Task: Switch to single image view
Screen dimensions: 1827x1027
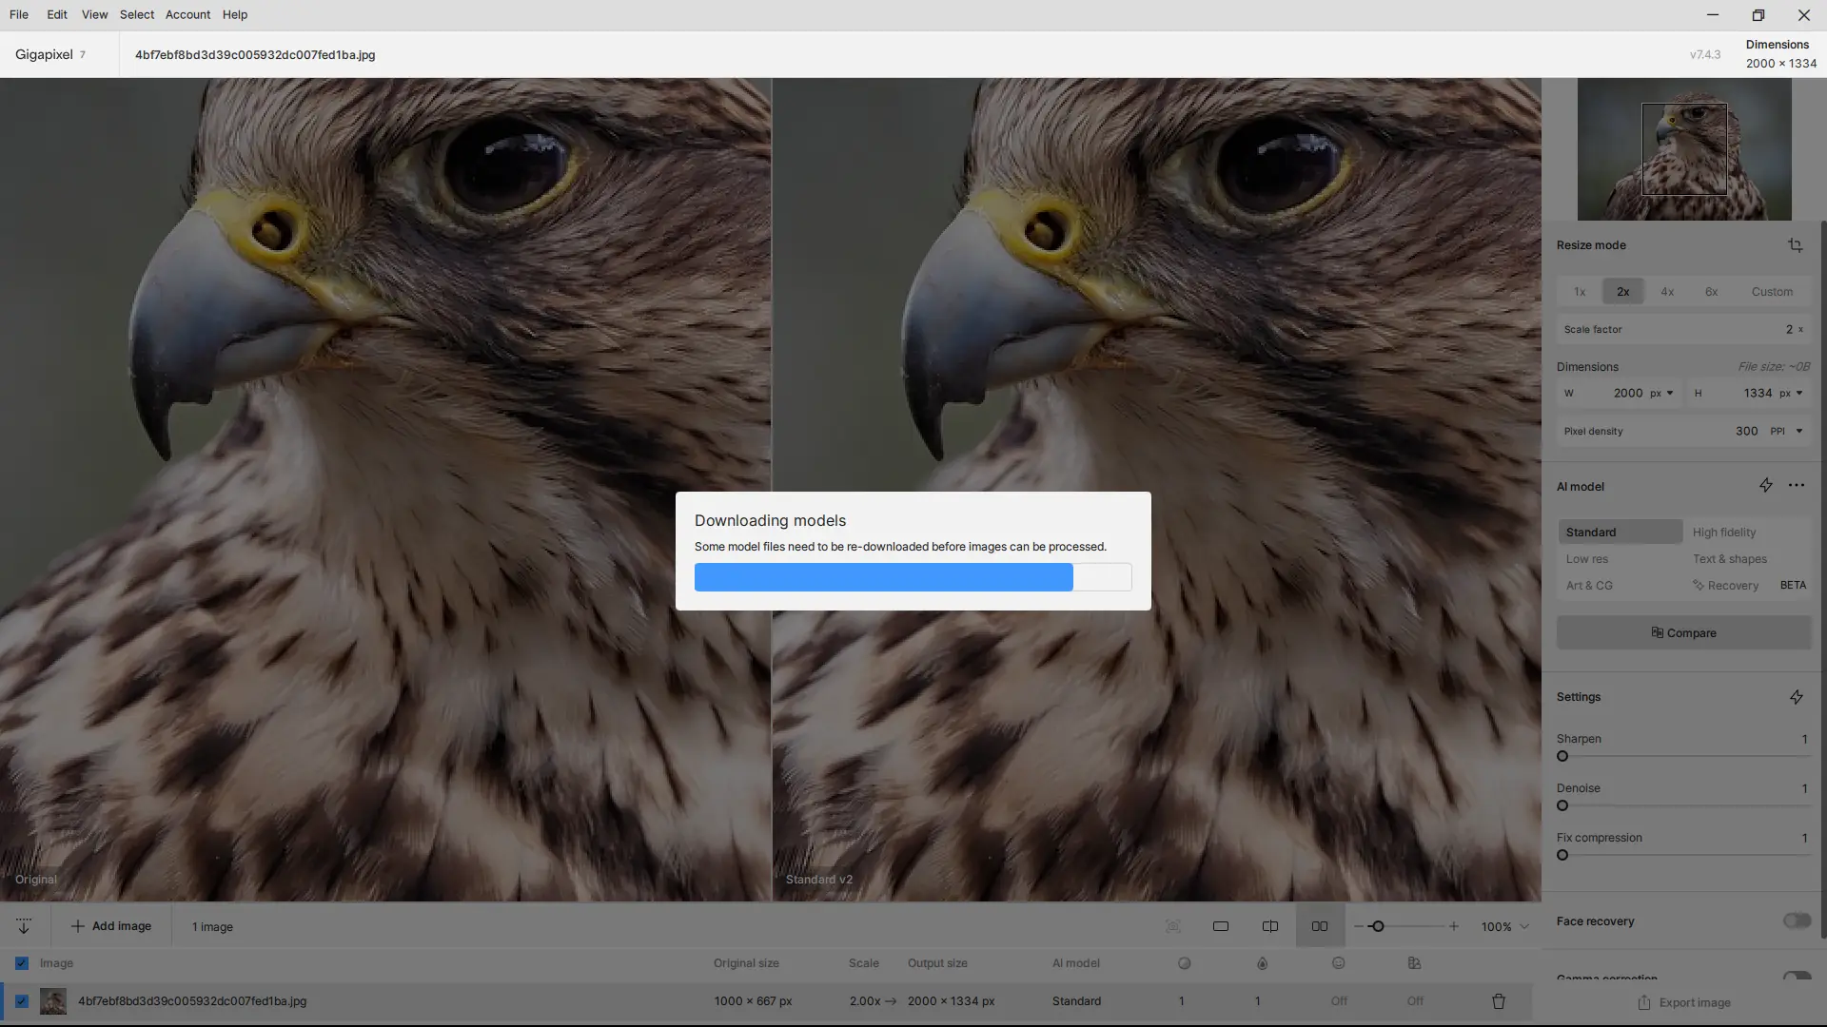Action: (x=1220, y=926)
